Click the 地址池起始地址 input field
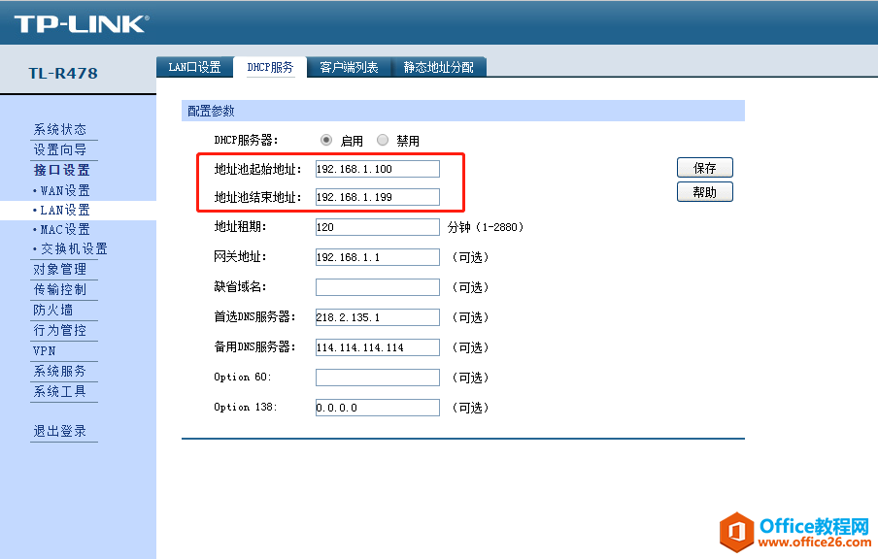This screenshot has width=878, height=559. (377, 169)
